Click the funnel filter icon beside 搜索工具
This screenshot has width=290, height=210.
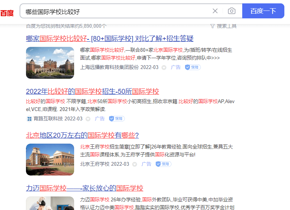coord(212,26)
